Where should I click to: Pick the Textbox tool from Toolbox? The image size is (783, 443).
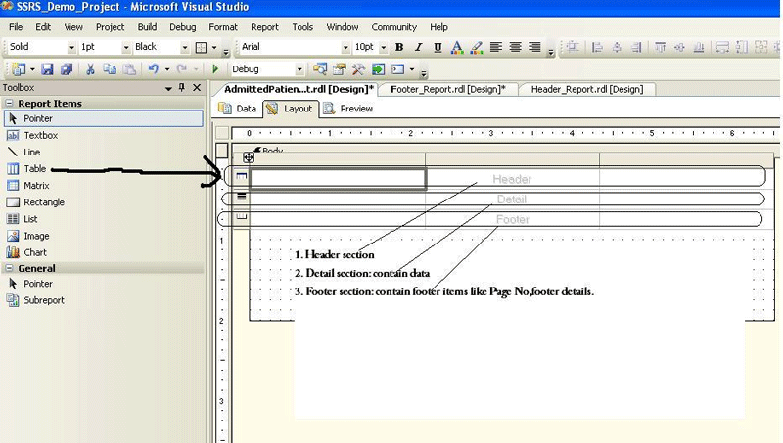point(40,136)
